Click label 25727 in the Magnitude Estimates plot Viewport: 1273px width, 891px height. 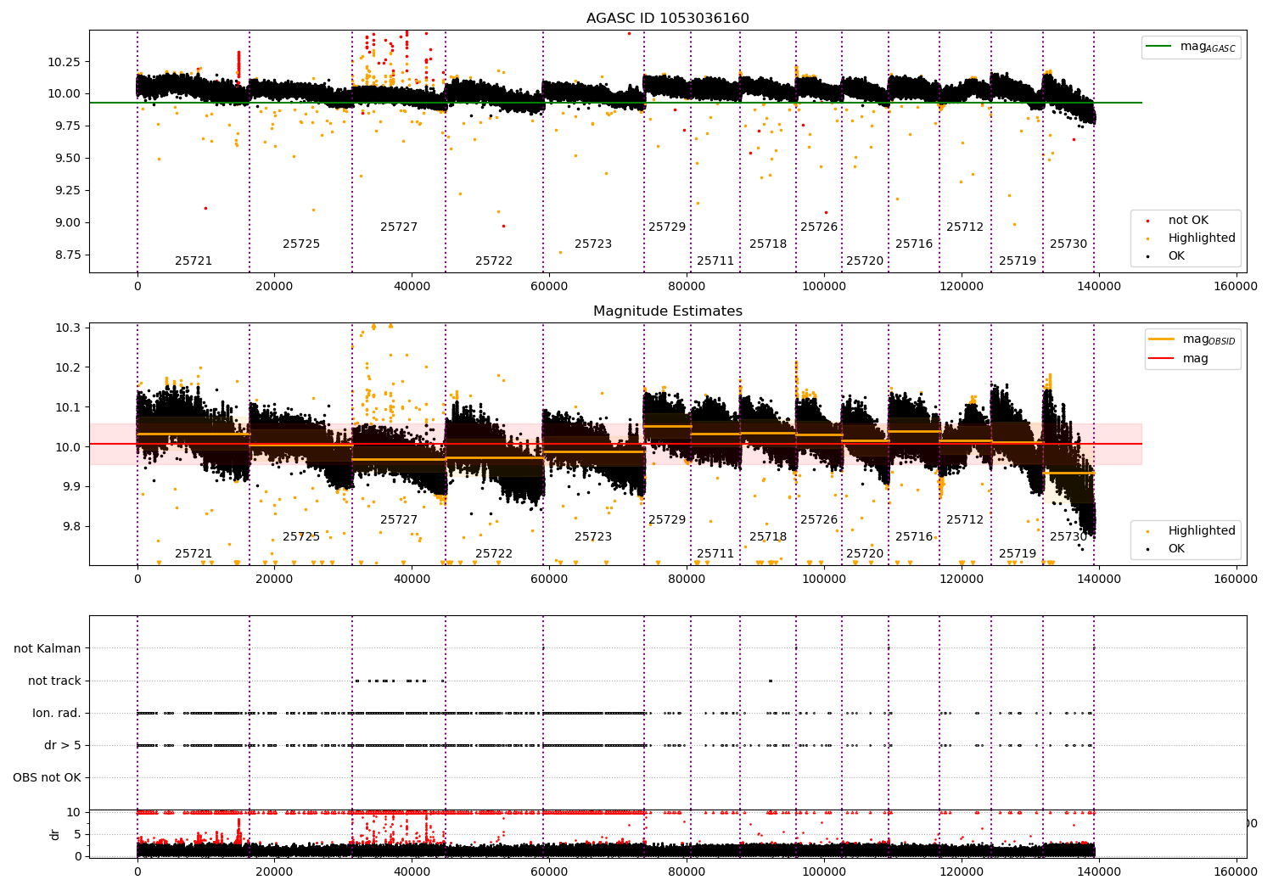[399, 520]
